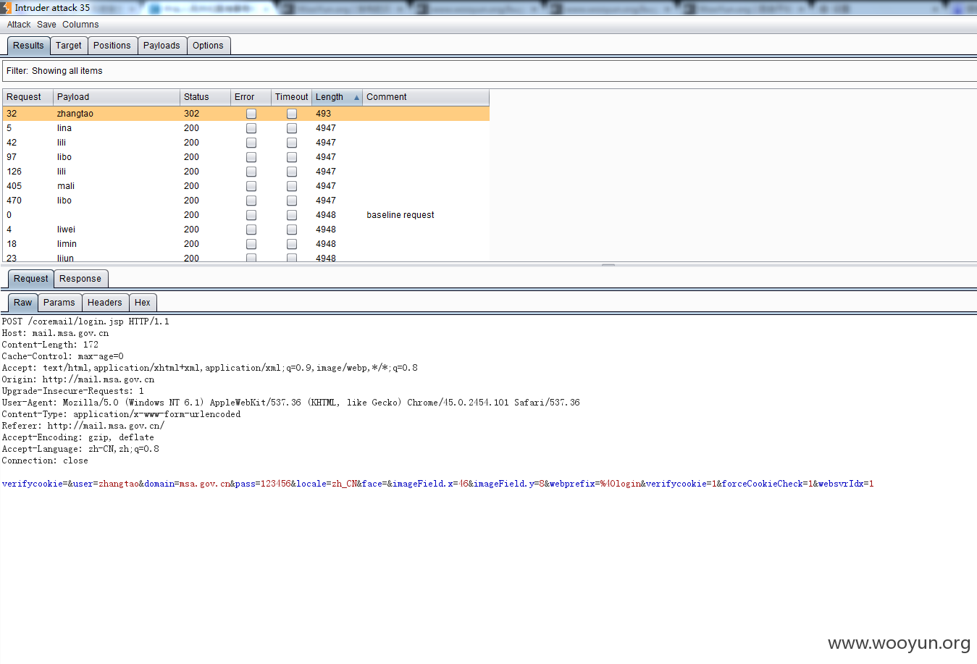The height and width of the screenshot is (664, 977).
Task: Sort results by Status column header
Action: [205, 97]
